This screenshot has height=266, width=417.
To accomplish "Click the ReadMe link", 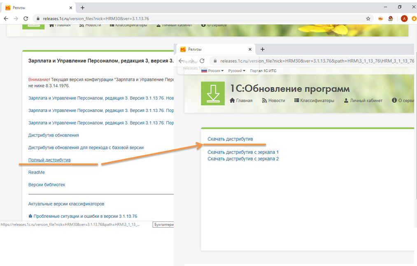I will pos(37,172).
